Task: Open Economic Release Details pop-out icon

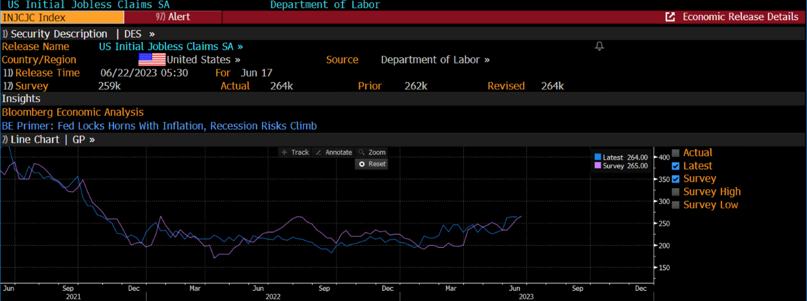Action: click(670, 17)
